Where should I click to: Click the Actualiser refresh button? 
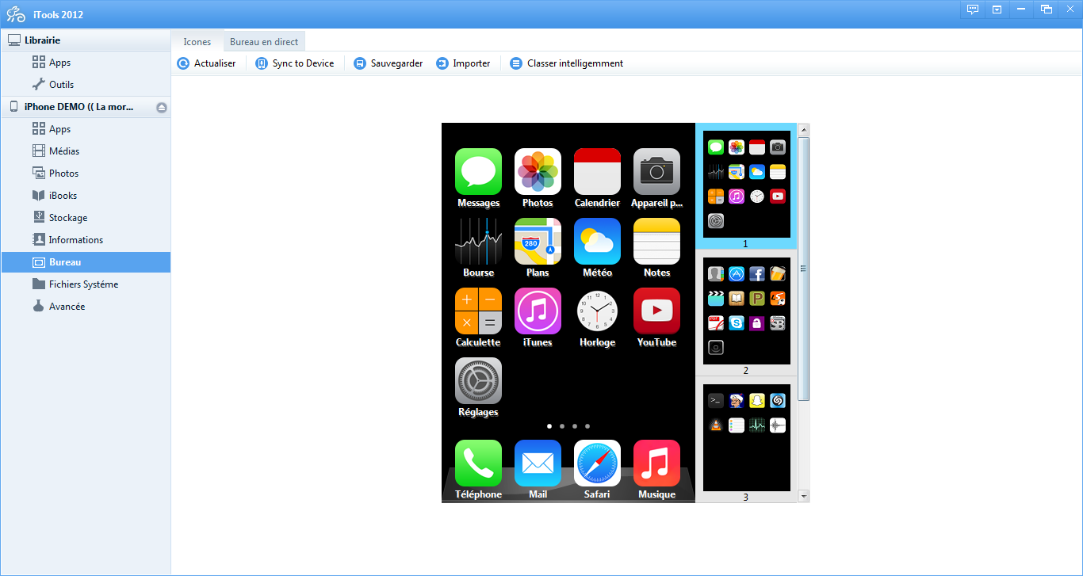(x=207, y=63)
